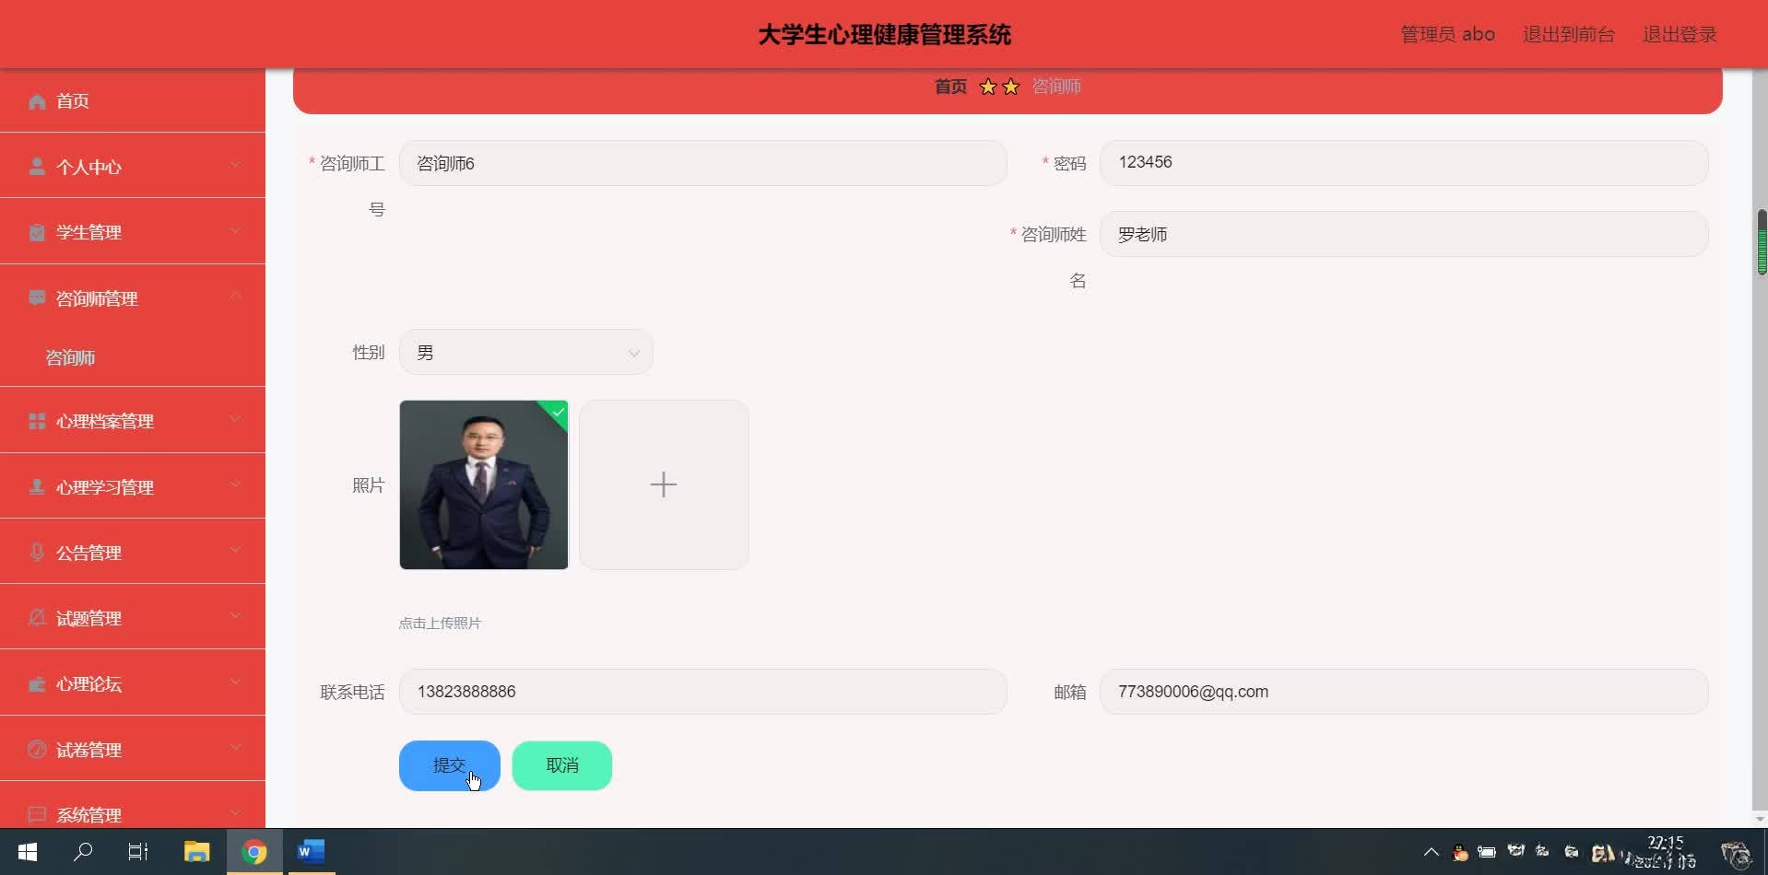
Task: Click the 取消 cancel button
Action: pyautogui.click(x=561, y=764)
